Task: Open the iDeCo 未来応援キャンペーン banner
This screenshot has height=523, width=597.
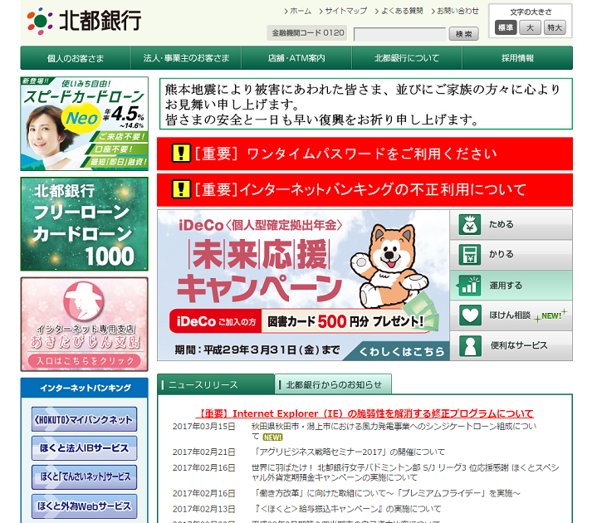Action: point(303,285)
